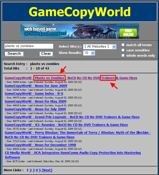Open the Grand Prix Legends result link

[72, 117]
